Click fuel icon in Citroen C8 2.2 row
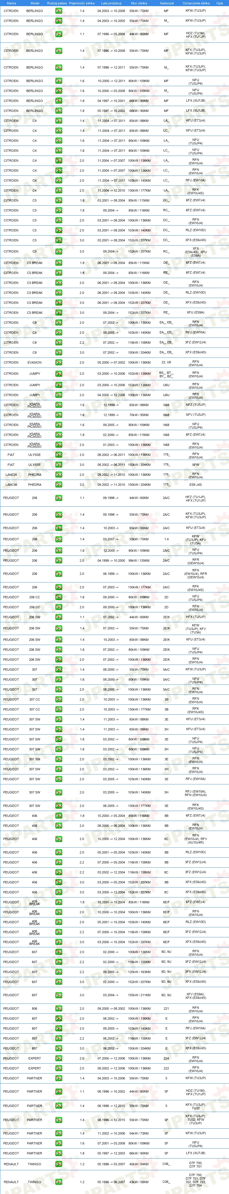Screen dimensions: 229x1194 [x=58, y=343]
